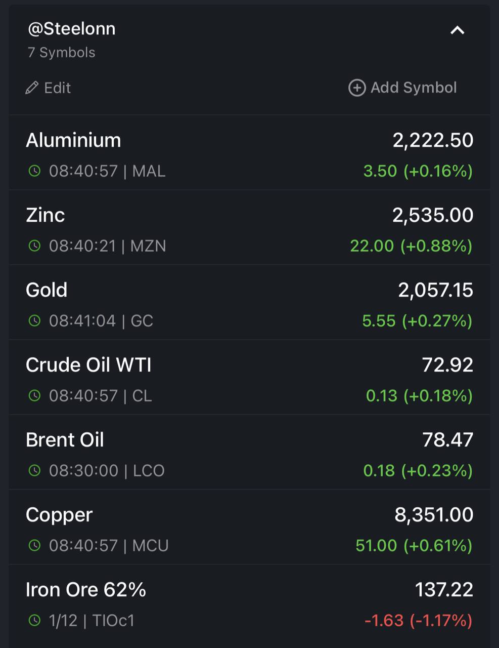Open the Aluminium symbol row
The image size is (499, 648).
click(x=249, y=153)
